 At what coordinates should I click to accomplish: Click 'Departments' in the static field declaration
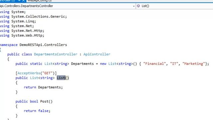[x=82, y=64]
